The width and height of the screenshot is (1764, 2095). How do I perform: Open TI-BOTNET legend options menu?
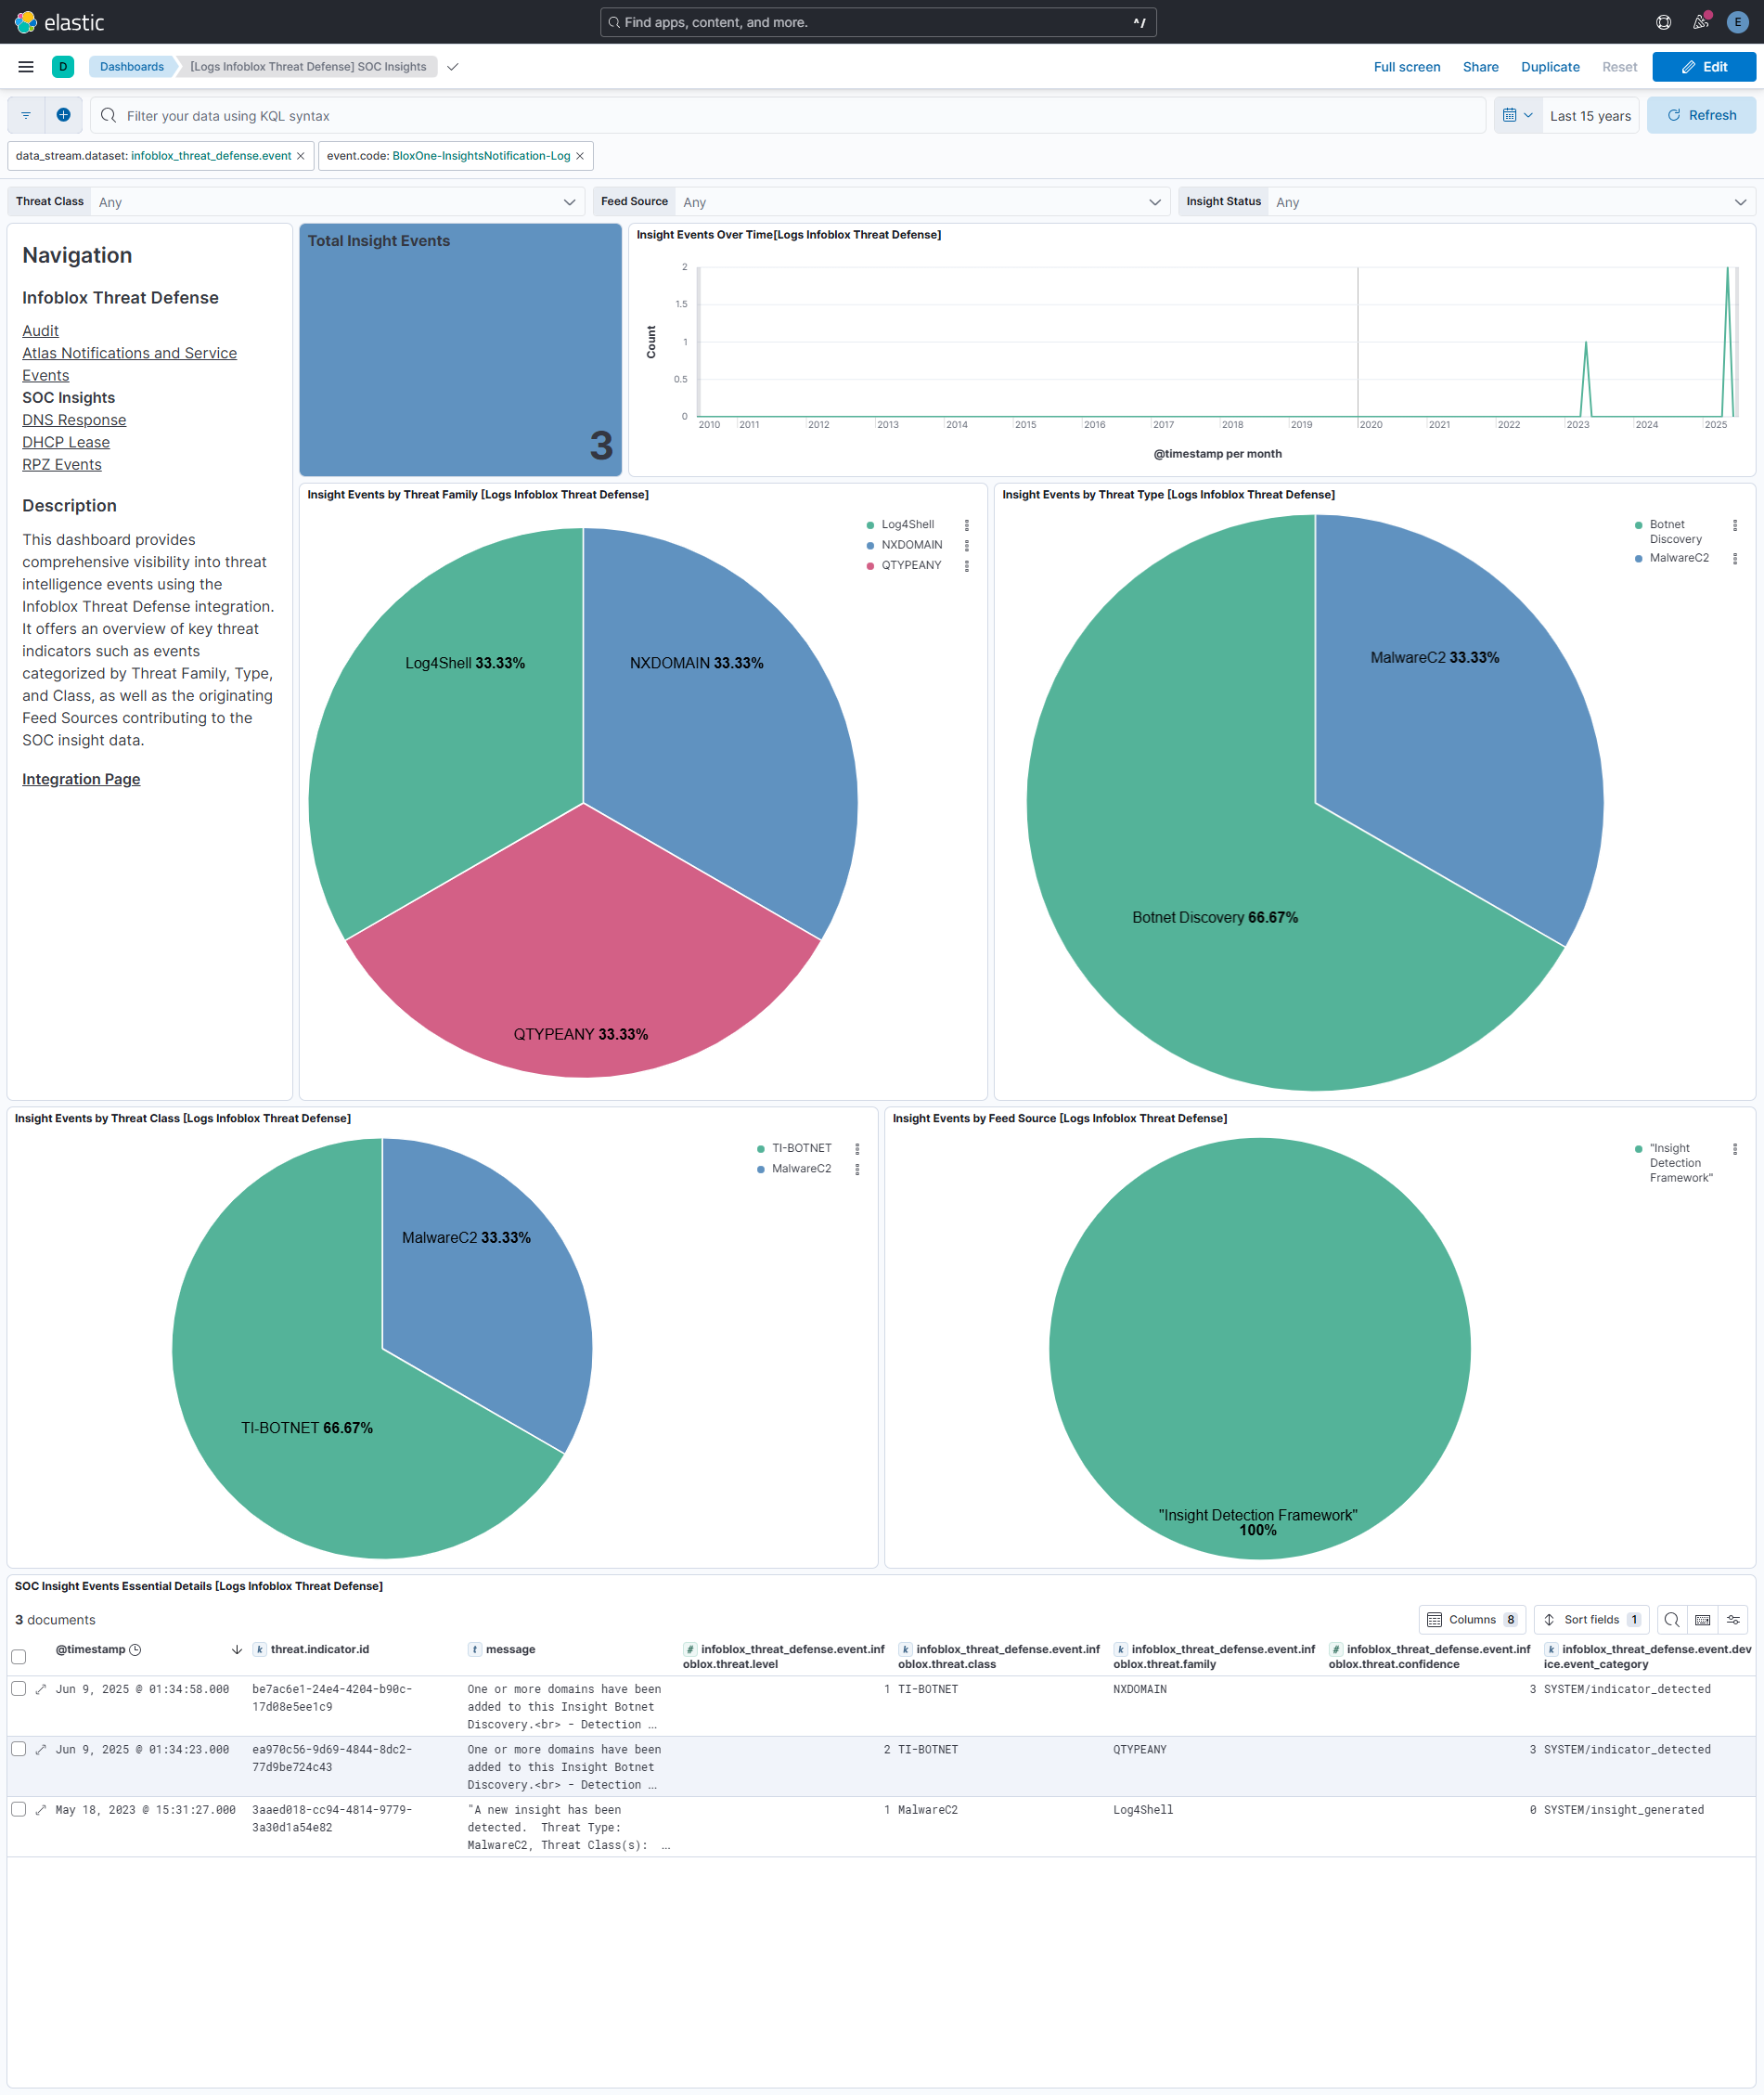[x=857, y=1149]
